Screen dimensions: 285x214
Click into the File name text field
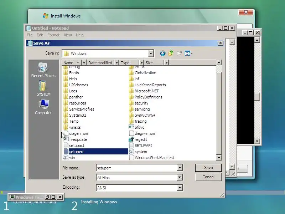137,168
